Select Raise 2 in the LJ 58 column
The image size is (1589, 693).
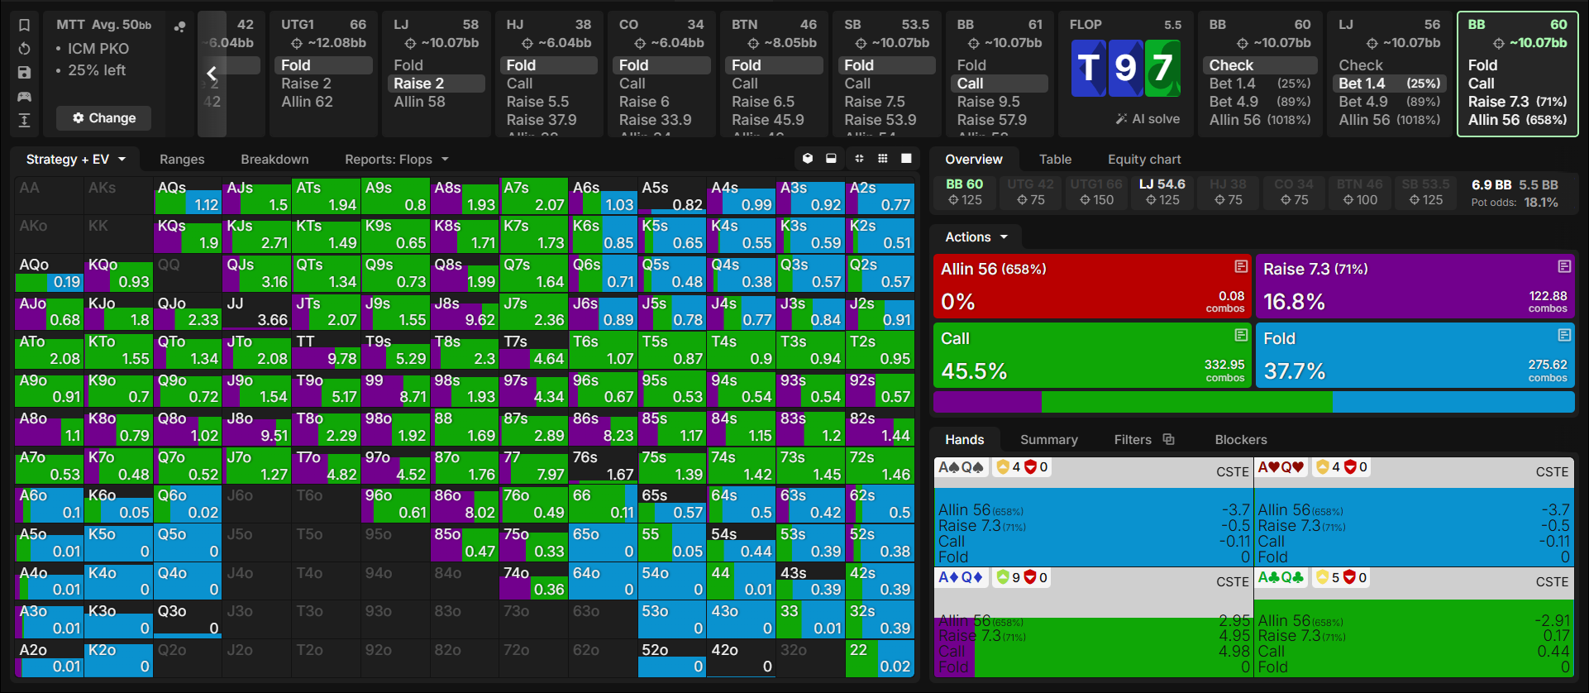[436, 84]
